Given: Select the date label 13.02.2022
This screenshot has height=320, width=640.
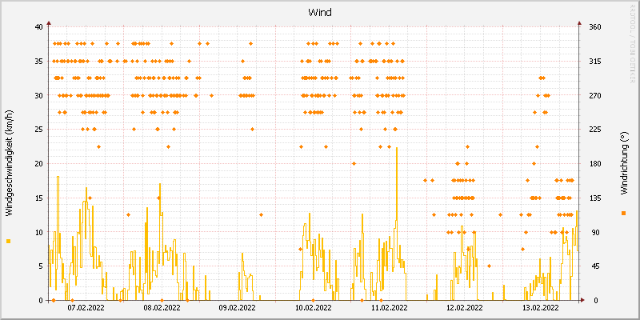Looking at the screenshot, I should click(x=541, y=307).
